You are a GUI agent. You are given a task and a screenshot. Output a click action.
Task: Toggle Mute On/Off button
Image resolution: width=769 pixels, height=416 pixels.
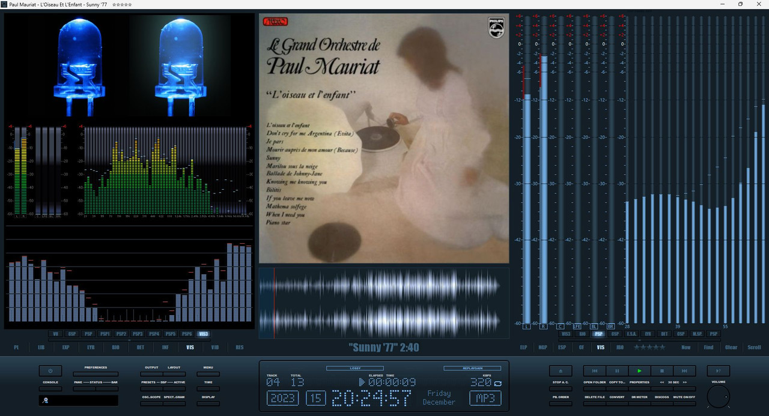point(684,403)
